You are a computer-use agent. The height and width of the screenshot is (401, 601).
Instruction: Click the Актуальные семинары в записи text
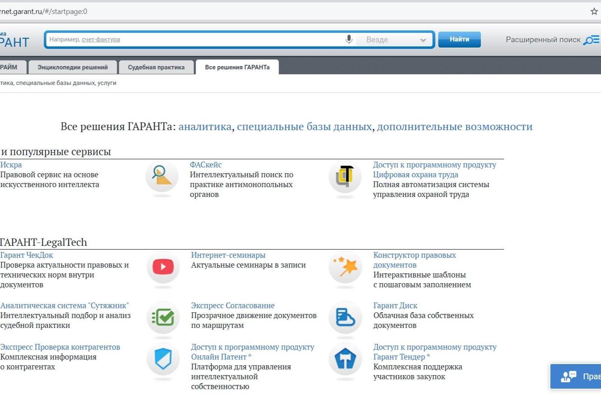click(x=249, y=265)
